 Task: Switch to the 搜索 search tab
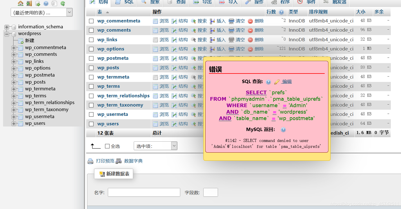(x=150, y=3)
